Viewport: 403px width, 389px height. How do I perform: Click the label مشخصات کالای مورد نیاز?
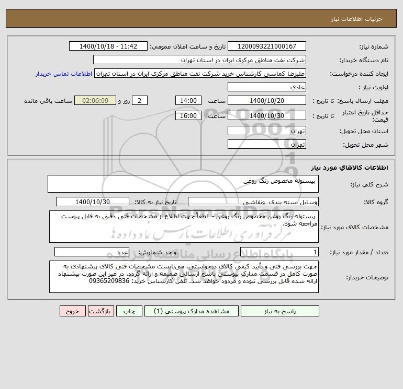(x=355, y=227)
